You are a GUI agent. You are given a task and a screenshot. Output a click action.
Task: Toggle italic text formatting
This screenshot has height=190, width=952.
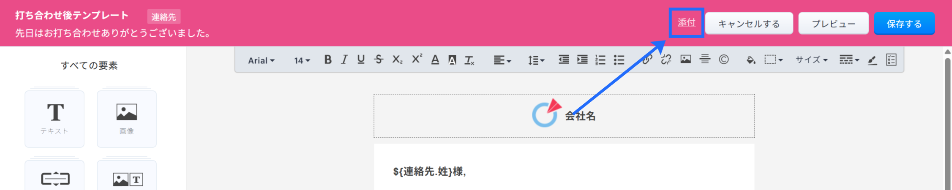[344, 60]
